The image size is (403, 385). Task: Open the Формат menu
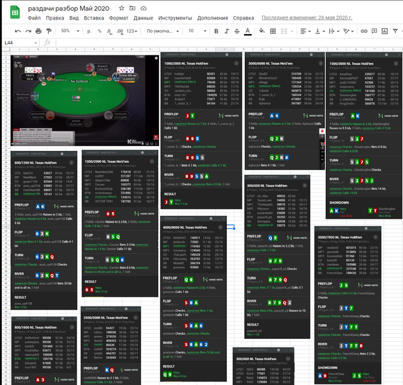(x=119, y=18)
